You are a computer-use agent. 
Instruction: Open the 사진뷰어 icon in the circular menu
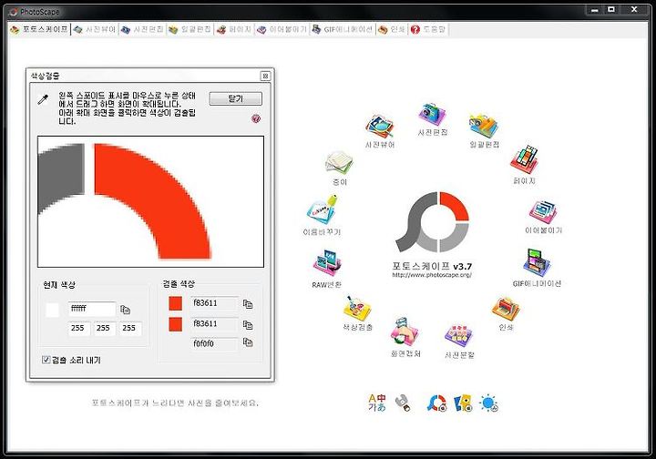point(379,127)
